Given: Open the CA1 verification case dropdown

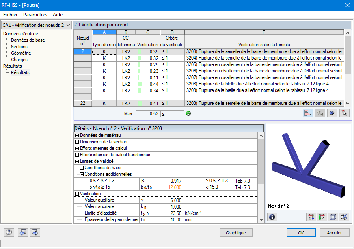Looking at the screenshot, I should click(x=37, y=25).
